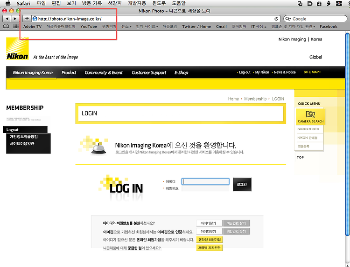The width and height of the screenshot is (350, 267).
Task: Reload the page with the refresh icon
Action: coord(276,19)
